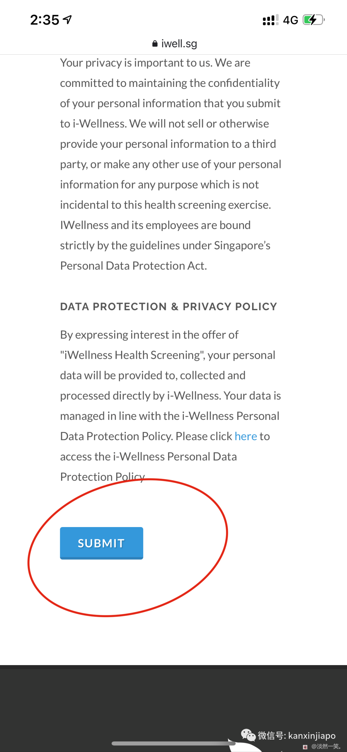Tap the iwell.sg address bar text
The image size is (347, 752).
179,44
